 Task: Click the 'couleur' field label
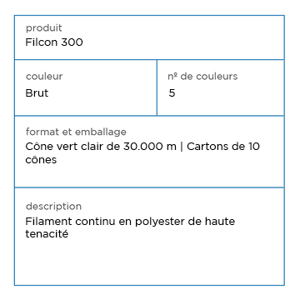coord(44,76)
